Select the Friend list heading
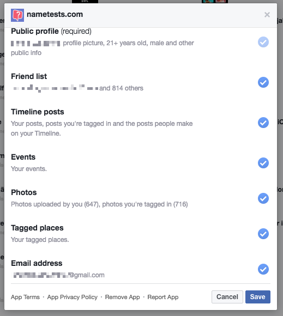 29,76
